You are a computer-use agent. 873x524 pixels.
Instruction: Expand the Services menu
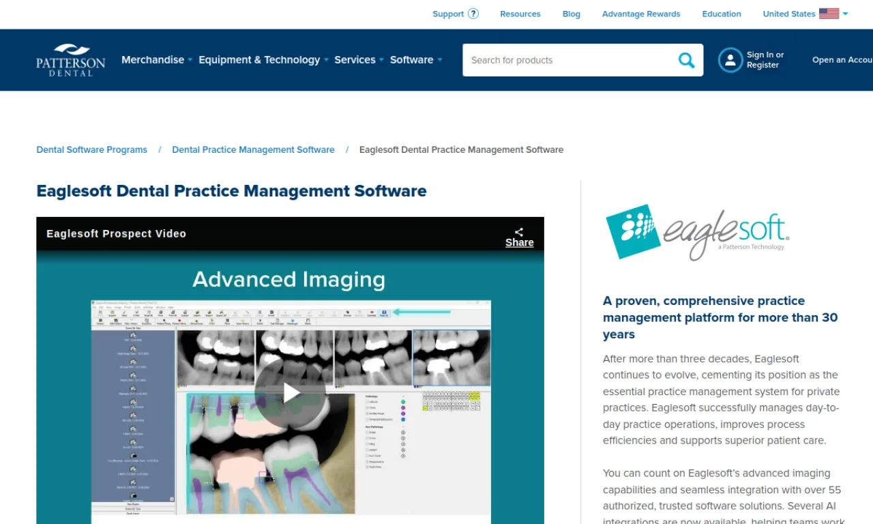pos(359,60)
